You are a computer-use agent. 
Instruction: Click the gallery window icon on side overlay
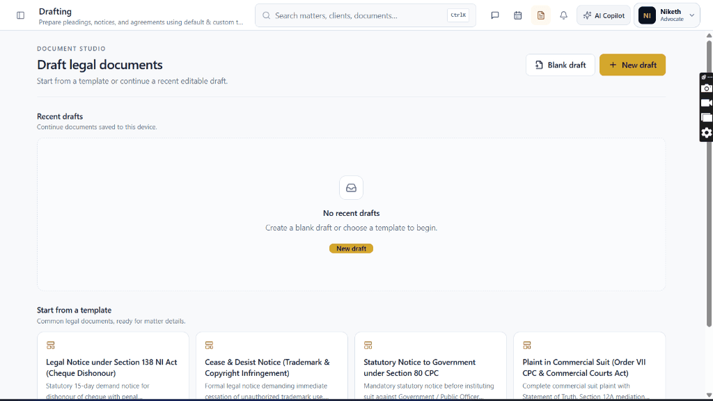click(x=706, y=118)
